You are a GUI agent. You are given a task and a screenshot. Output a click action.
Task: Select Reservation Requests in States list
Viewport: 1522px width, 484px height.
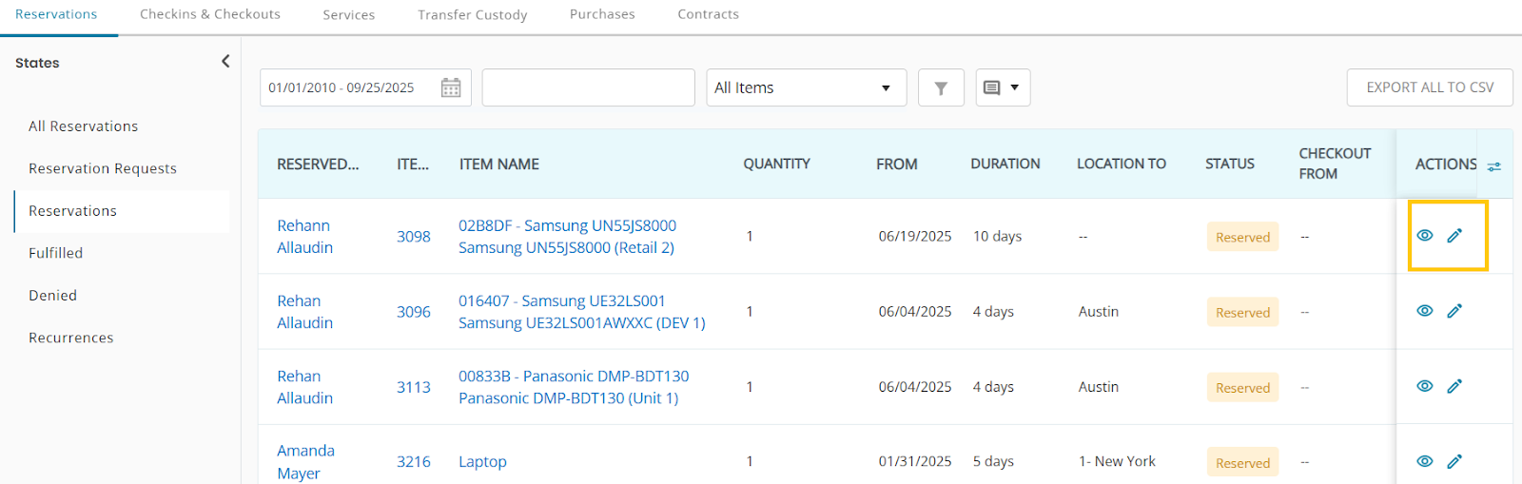(x=103, y=168)
